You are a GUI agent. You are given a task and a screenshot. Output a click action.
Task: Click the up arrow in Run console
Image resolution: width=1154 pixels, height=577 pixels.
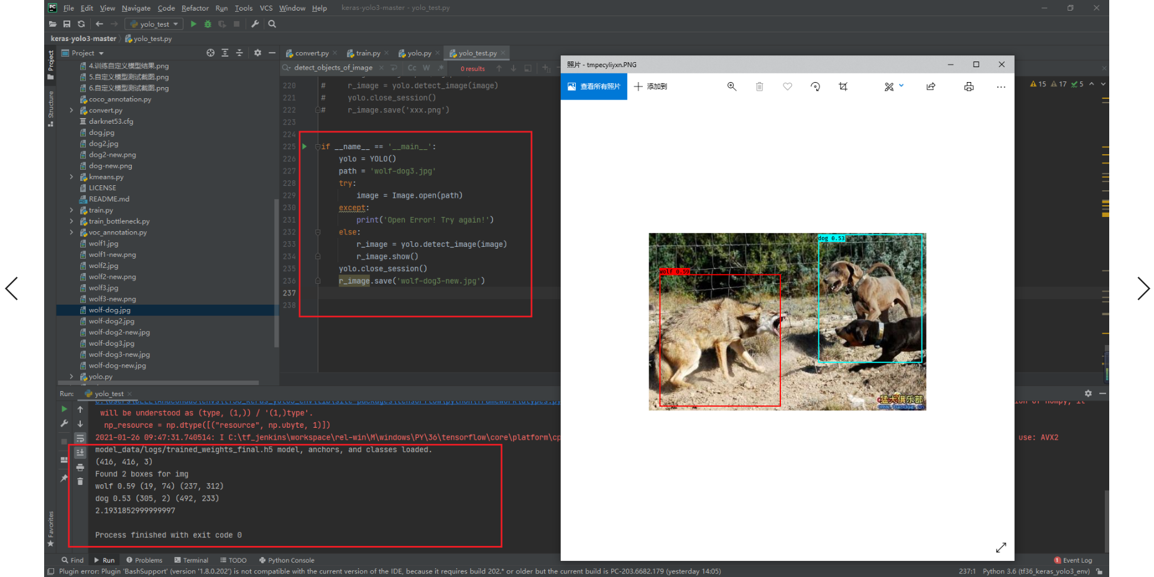80,409
